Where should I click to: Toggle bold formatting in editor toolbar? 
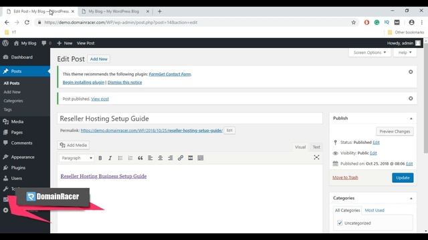pyautogui.click(x=100, y=158)
